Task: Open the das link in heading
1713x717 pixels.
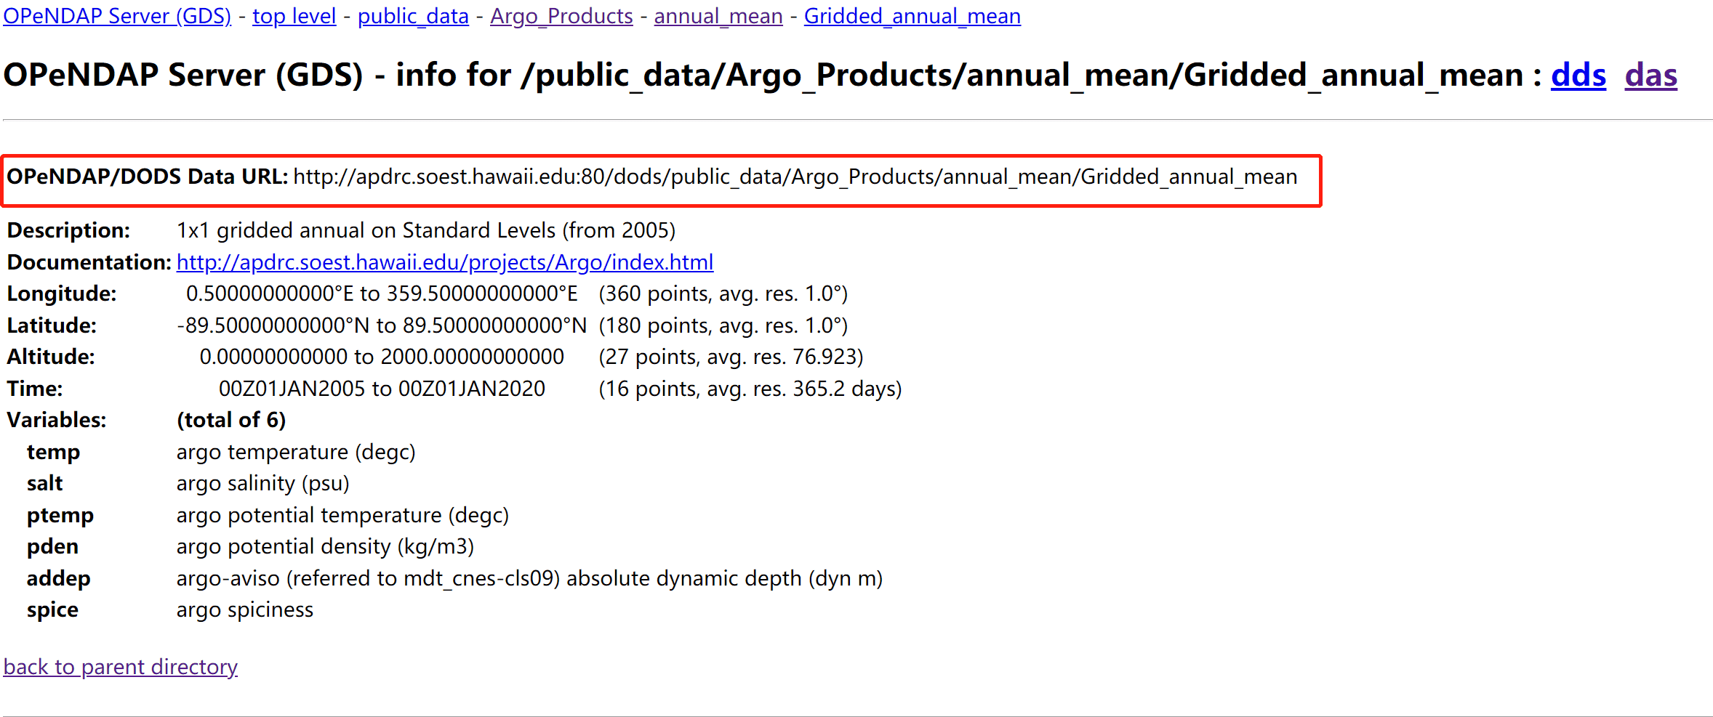Action: [x=1651, y=75]
